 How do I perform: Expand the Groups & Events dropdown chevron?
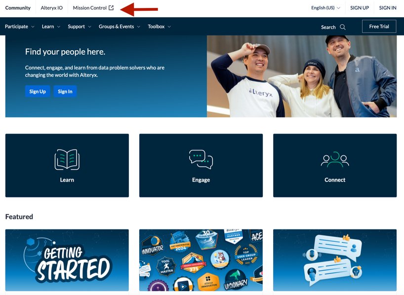[x=138, y=27]
